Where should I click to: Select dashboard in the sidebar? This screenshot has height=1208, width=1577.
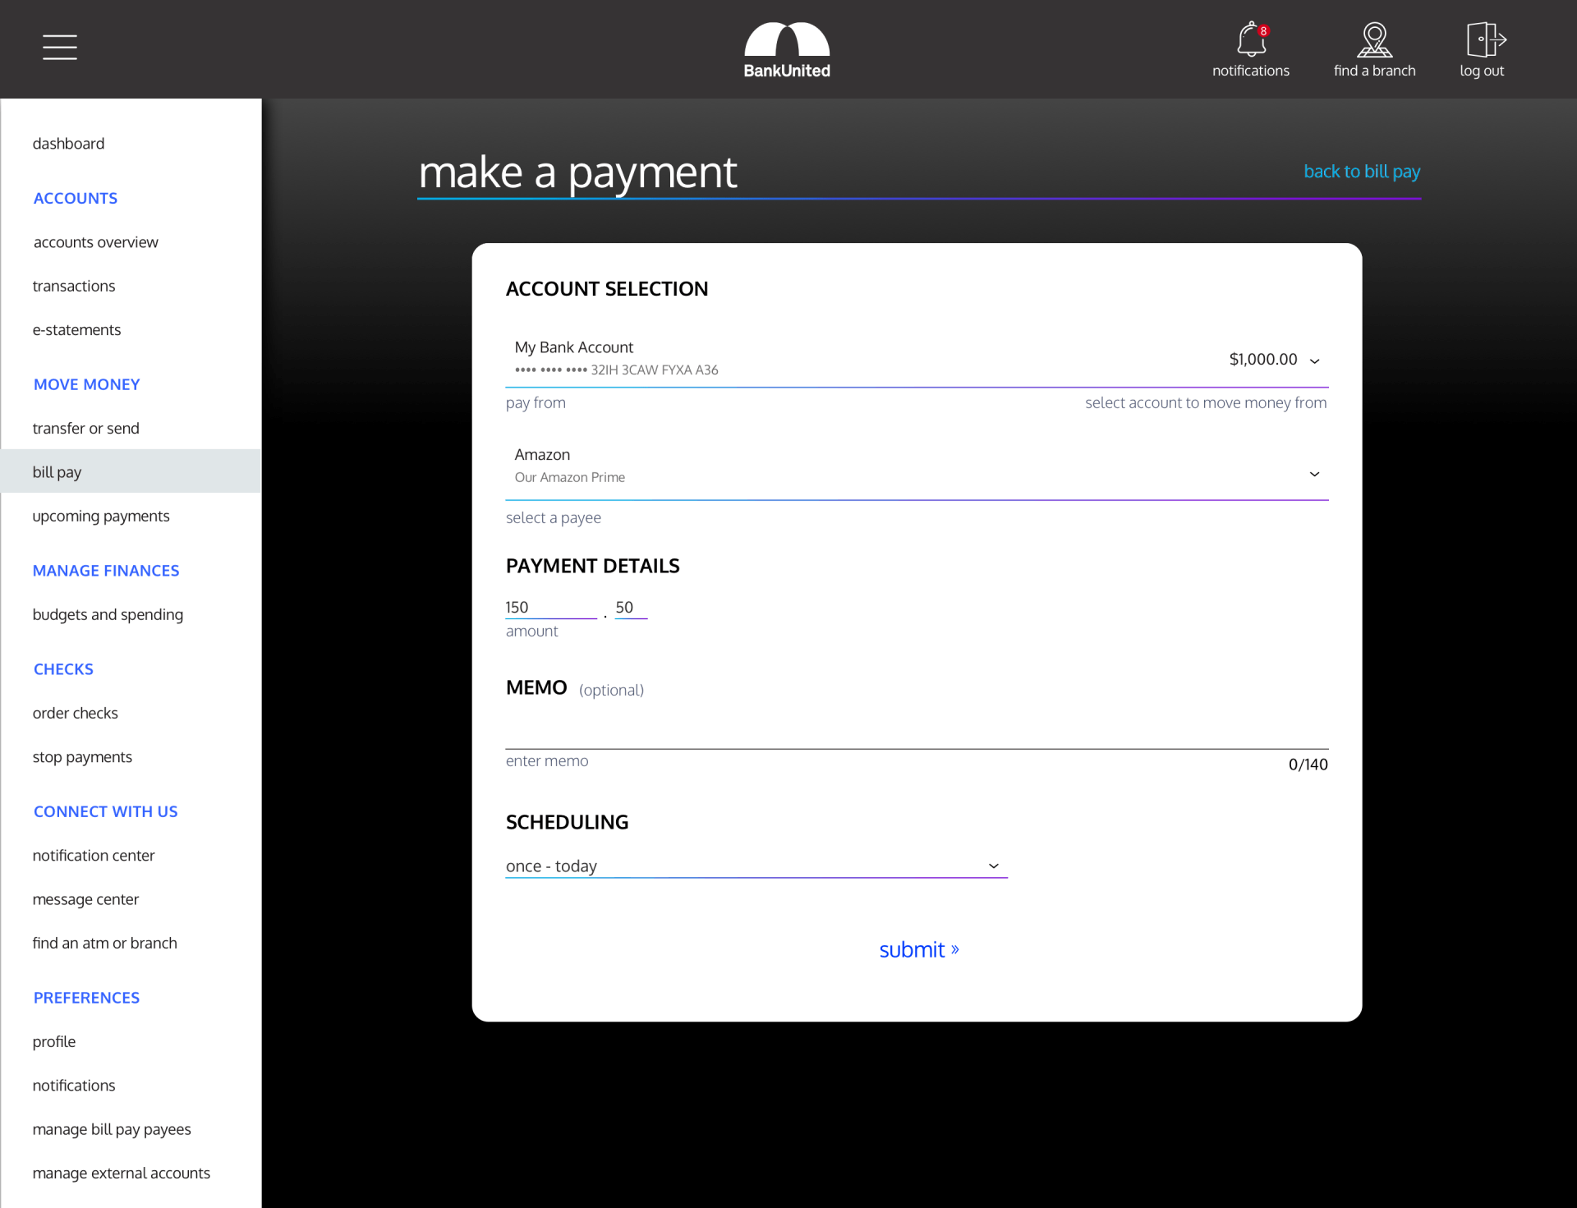(69, 144)
